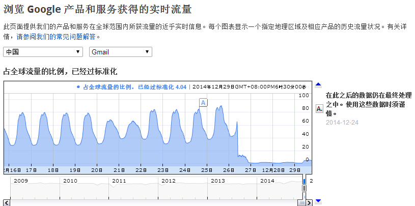This screenshot has height=206, width=415.
Task: Click the 24日 label on chart axis
Action: coord(185,170)
